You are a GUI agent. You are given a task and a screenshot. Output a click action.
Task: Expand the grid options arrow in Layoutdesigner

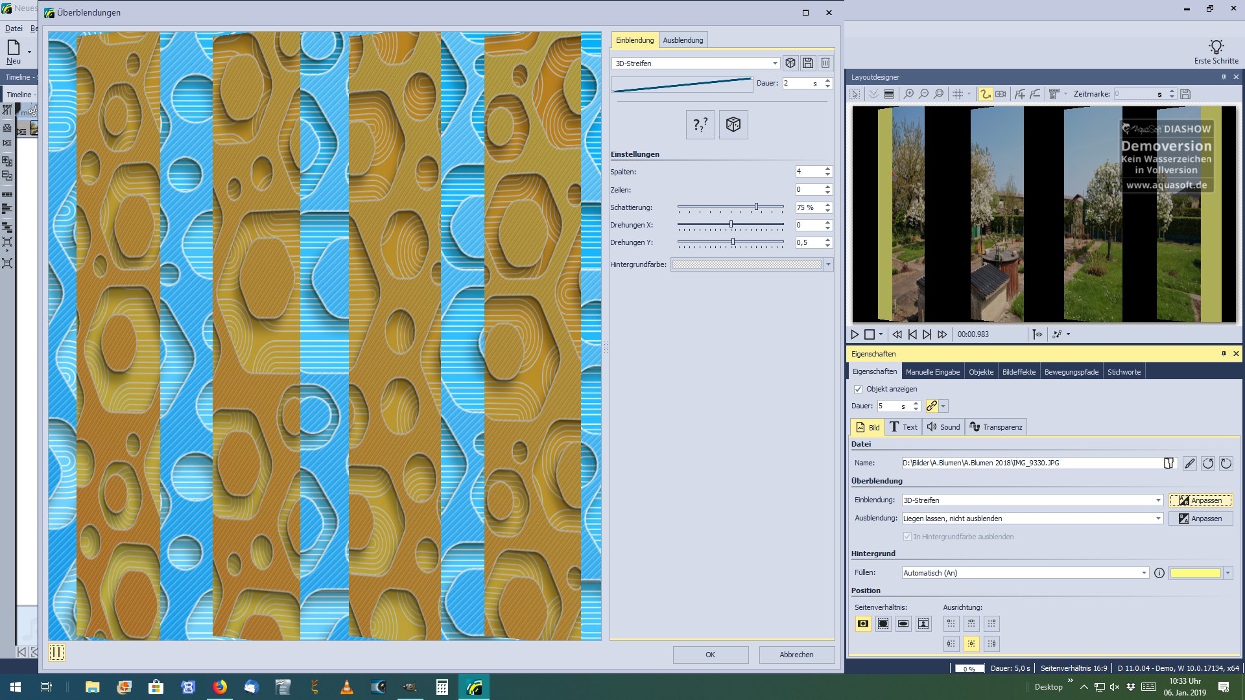(x=969, y=94)
